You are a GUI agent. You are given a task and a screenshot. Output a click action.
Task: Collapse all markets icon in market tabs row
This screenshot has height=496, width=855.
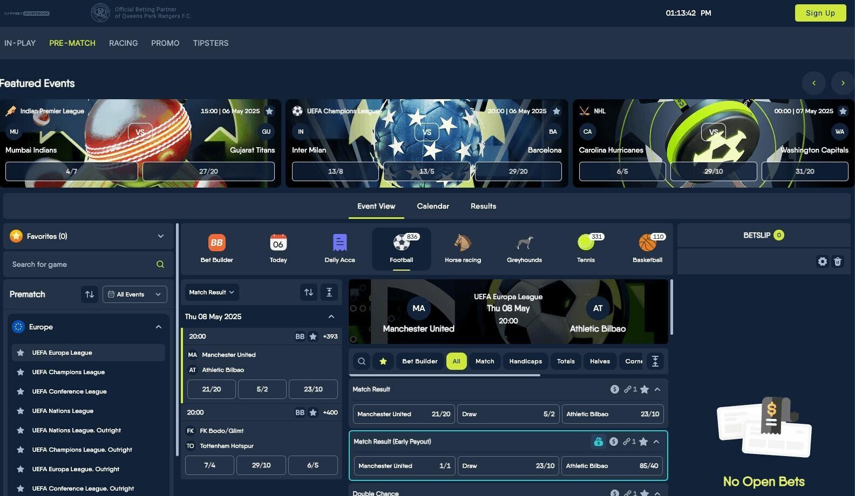[655, 361]
